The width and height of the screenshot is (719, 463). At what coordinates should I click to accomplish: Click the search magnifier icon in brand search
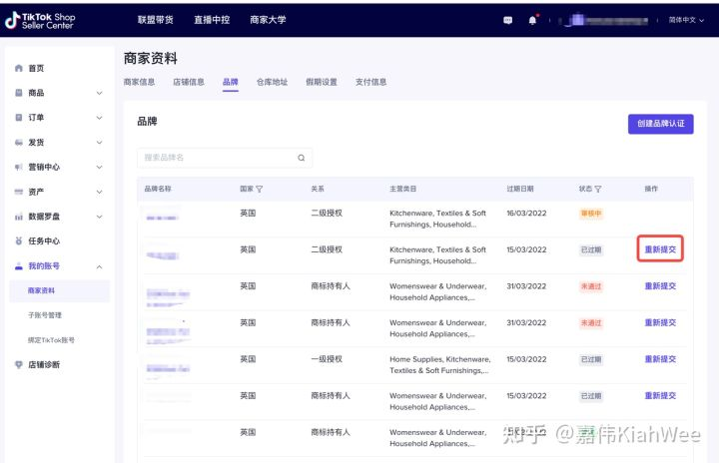click(x=302, y=158)
